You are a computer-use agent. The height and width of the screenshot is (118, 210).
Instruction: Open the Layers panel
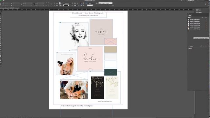click(199, 12)
